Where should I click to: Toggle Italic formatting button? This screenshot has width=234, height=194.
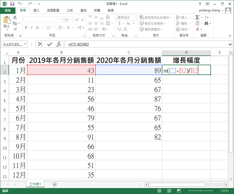tap(32, 27)
